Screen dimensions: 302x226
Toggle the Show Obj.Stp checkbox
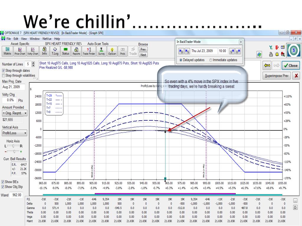[3, 187]
